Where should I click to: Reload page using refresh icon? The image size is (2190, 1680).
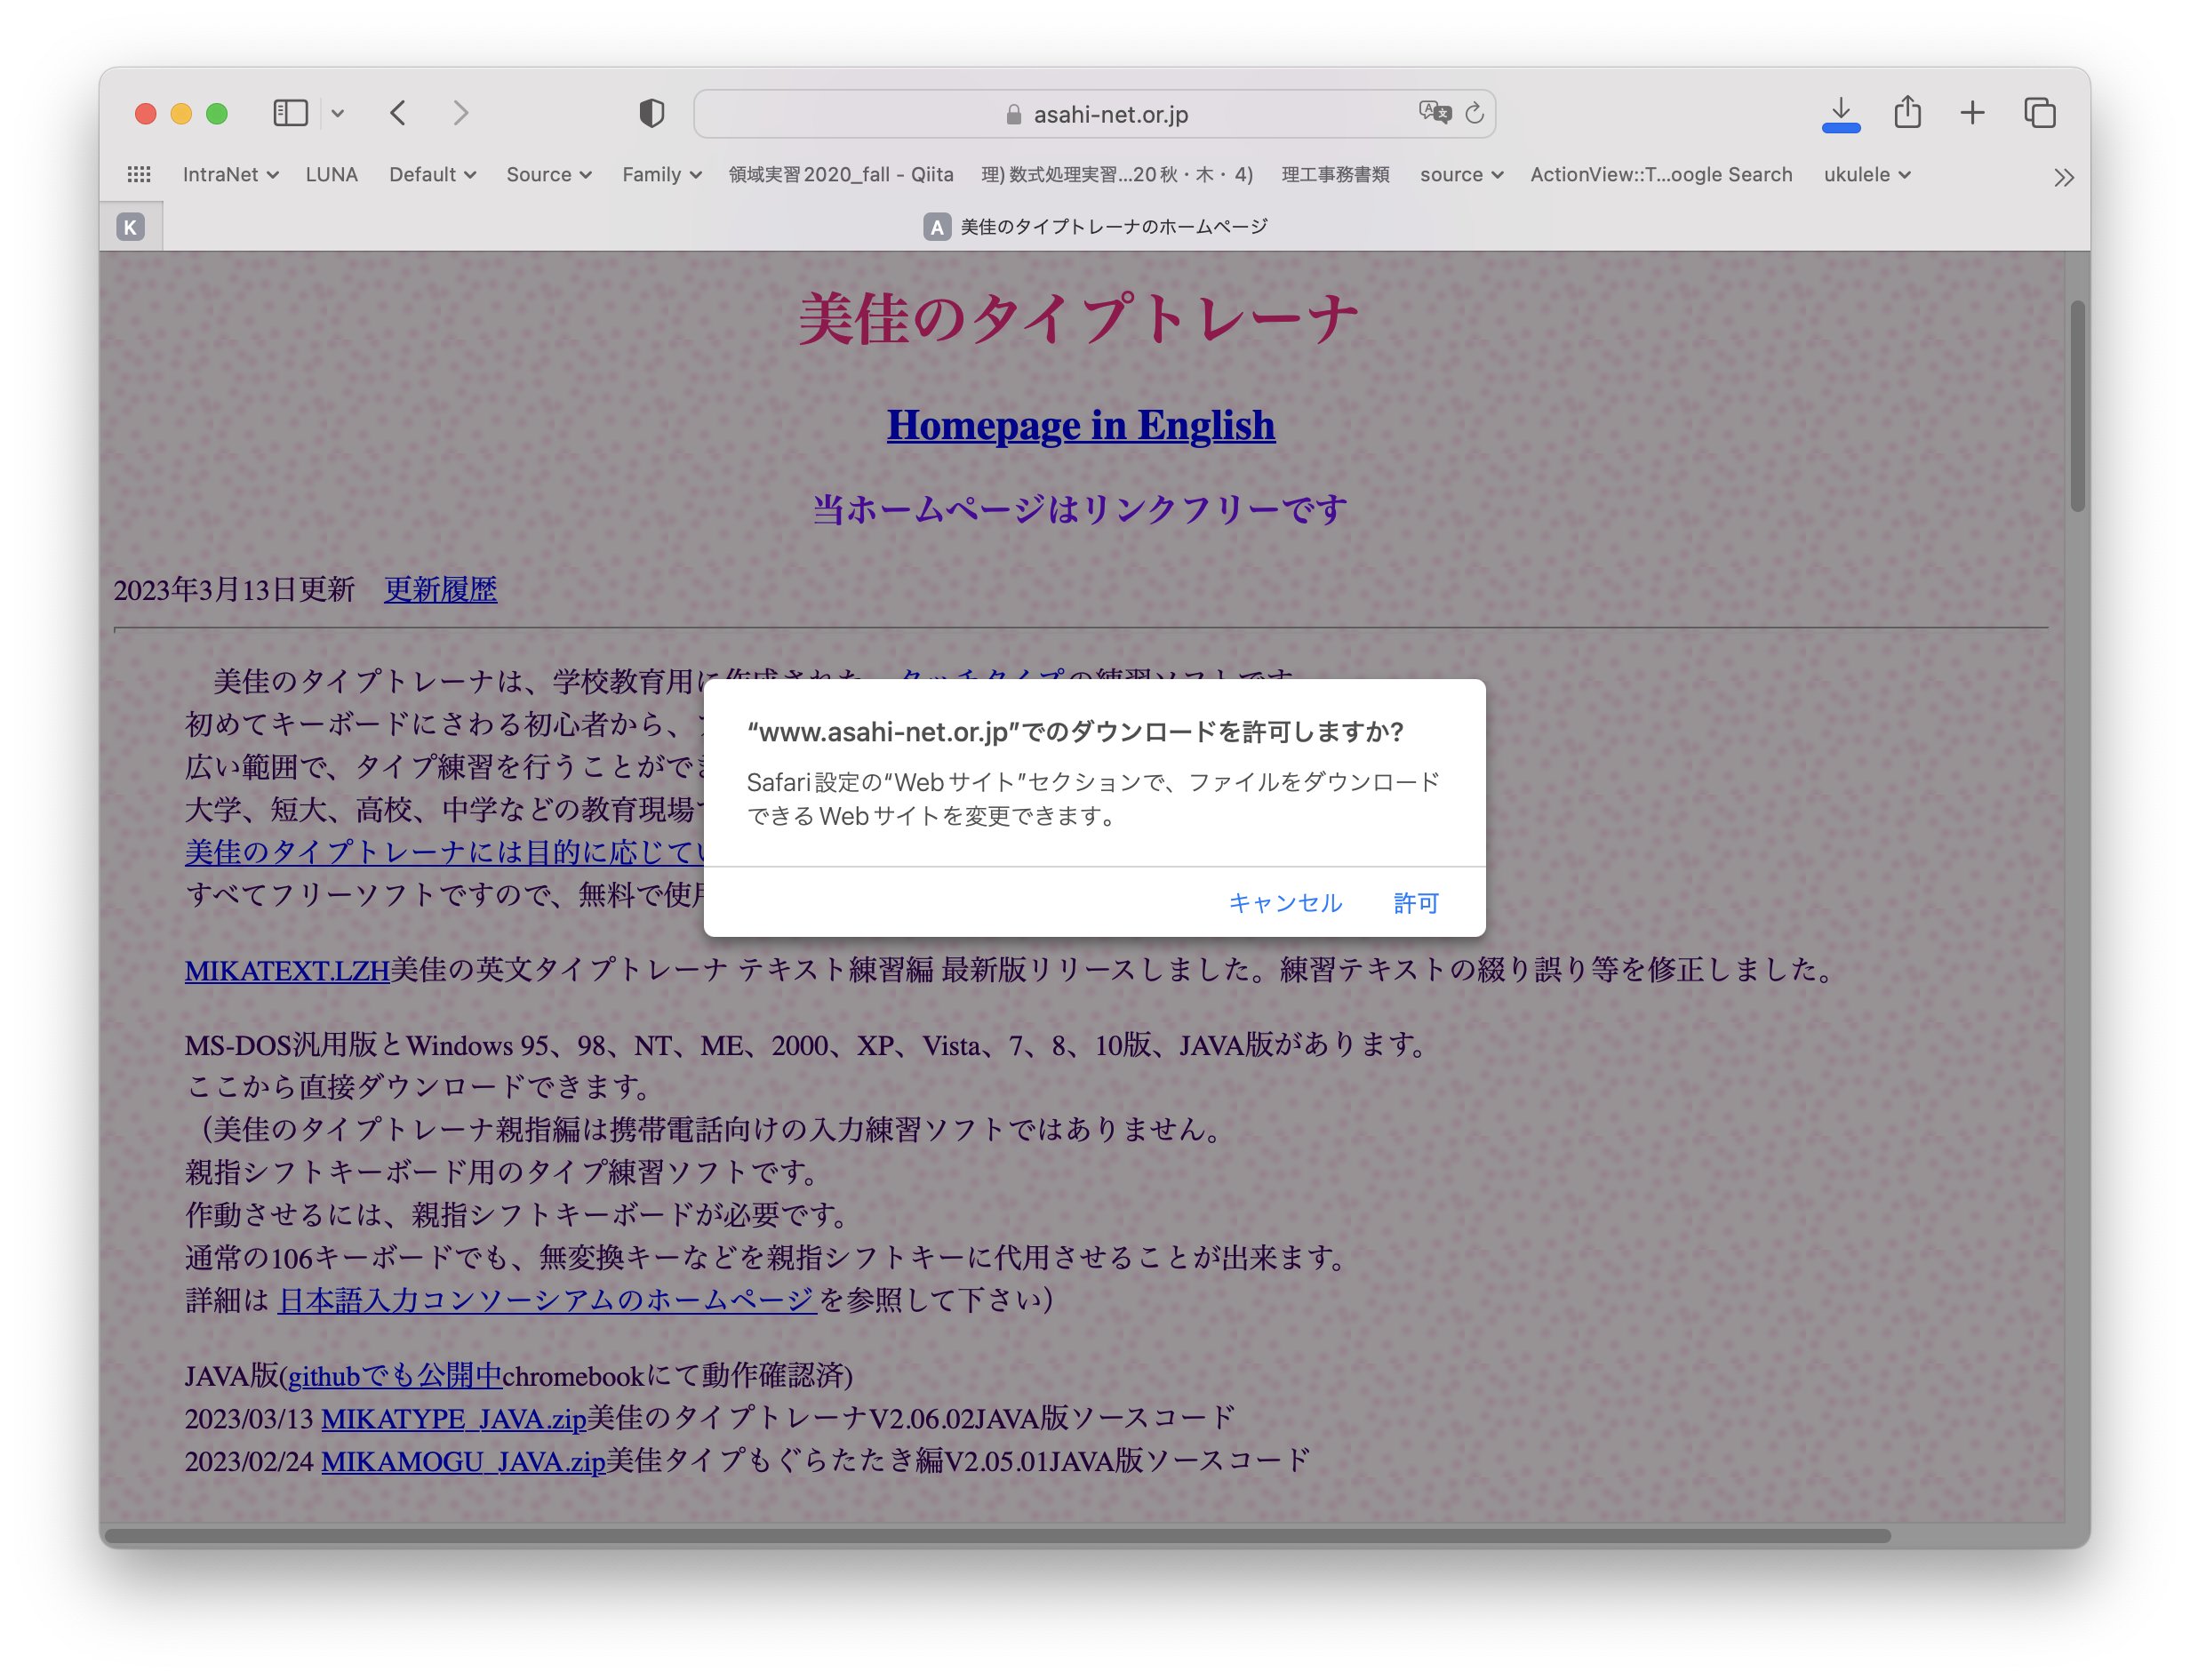coord(1474,114)
